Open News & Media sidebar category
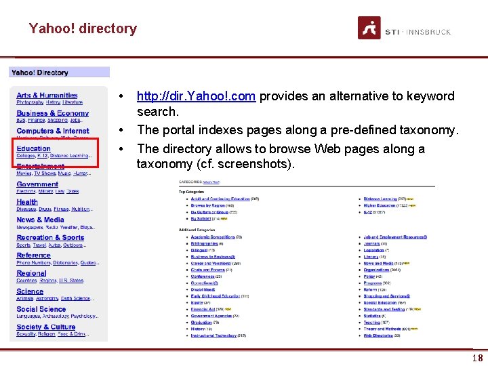Viewport: 488px width, 366px height. click(40, 220)
